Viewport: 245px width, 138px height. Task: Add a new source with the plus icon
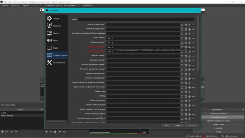click(47, 132)
